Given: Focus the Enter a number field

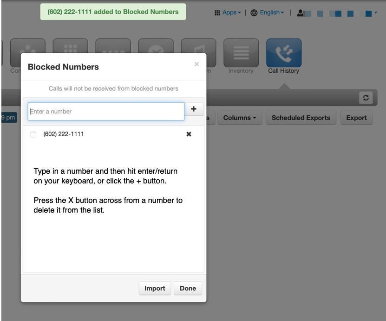Looking at the screenshot, I should pos(106,111).
